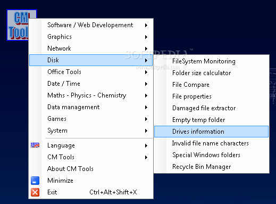This screenshot has width=276, height=204.
Task: Launch Recycle Bin Manager
Action: [211, 167]
